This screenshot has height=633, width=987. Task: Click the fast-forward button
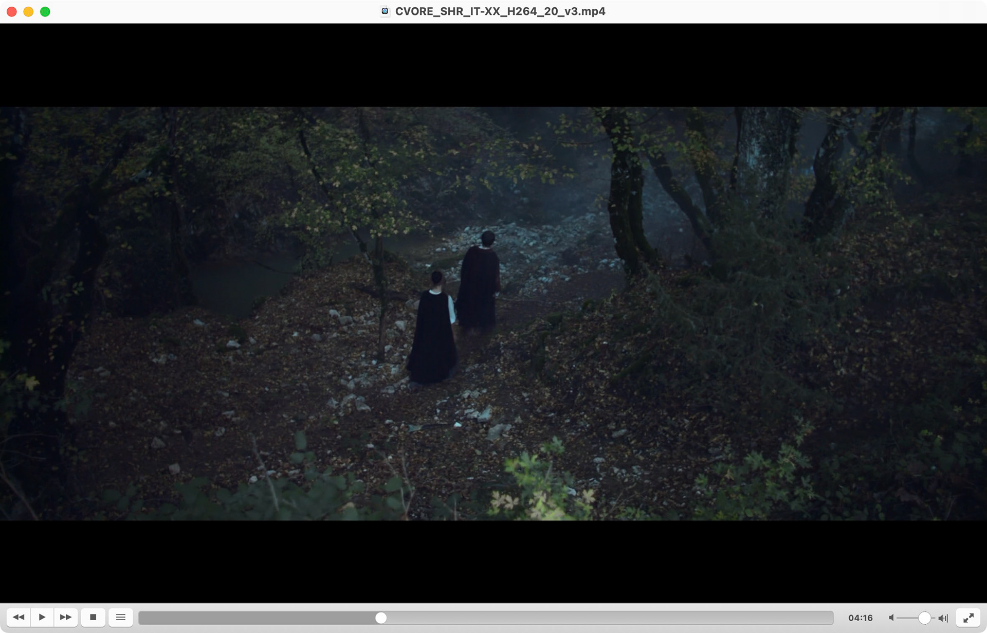[x=66, y=617]
